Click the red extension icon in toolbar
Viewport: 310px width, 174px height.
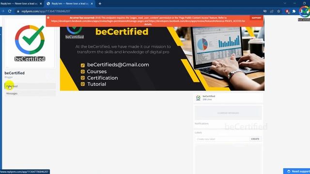[x=287, y=12]
